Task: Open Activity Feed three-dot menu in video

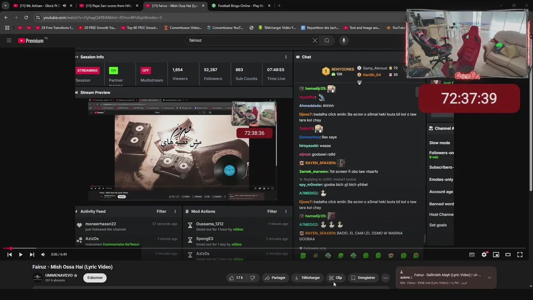Action: (x=175, y=212)
